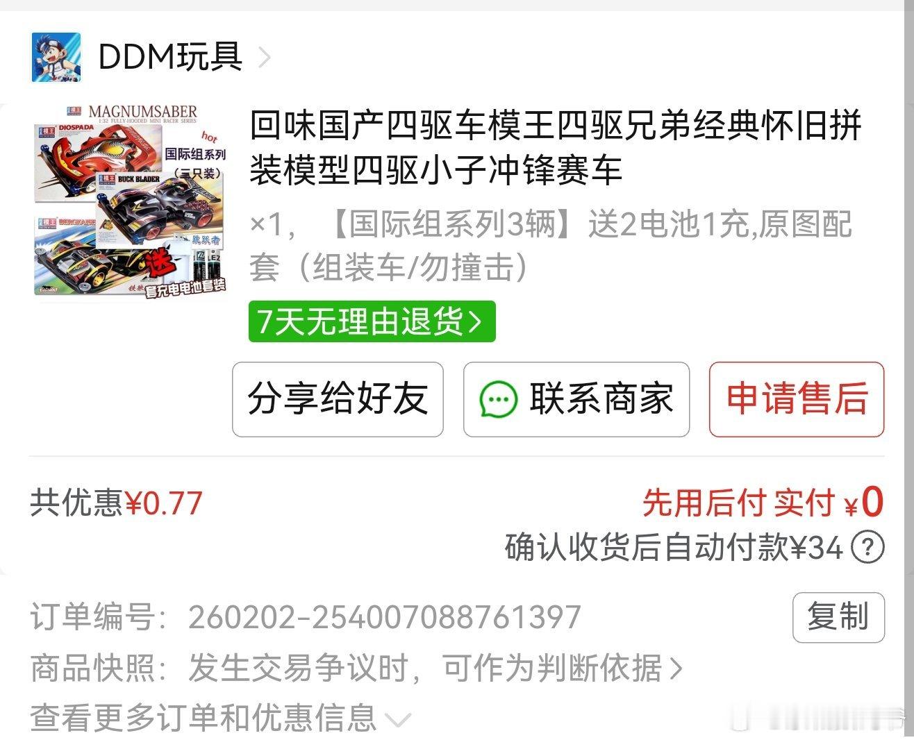Open the DDM玩具 shop name link
The height and width of the screenshot is (740, 914).
pyautogui.click(x=170, y=57)
